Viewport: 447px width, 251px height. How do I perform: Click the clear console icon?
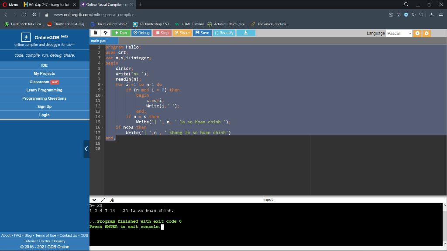(112, 200)
